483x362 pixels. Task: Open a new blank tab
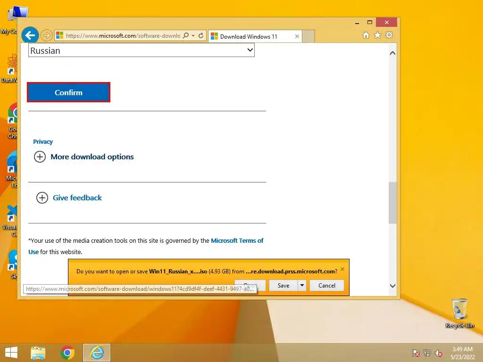[308, 36]
